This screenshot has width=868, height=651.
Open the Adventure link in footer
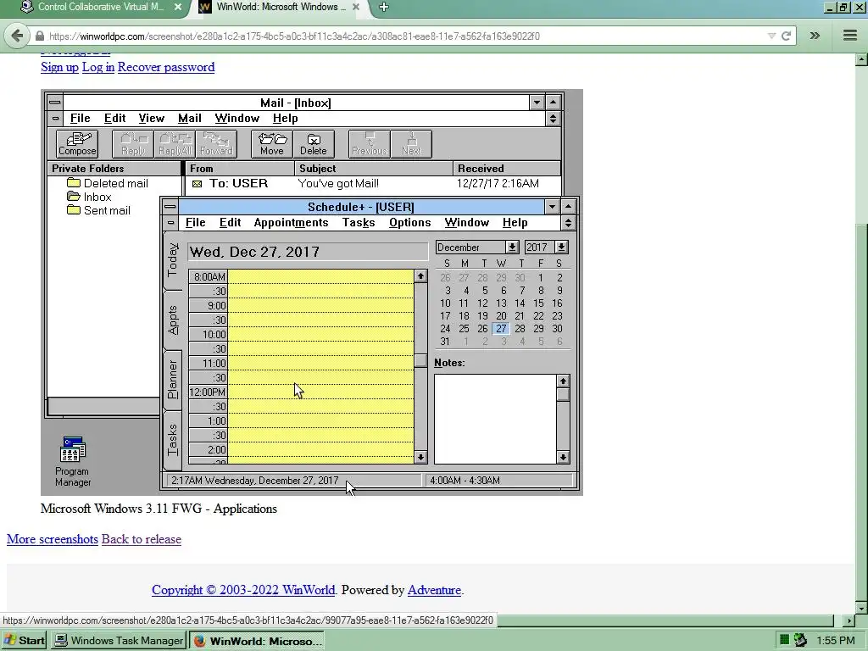(434, 590)
